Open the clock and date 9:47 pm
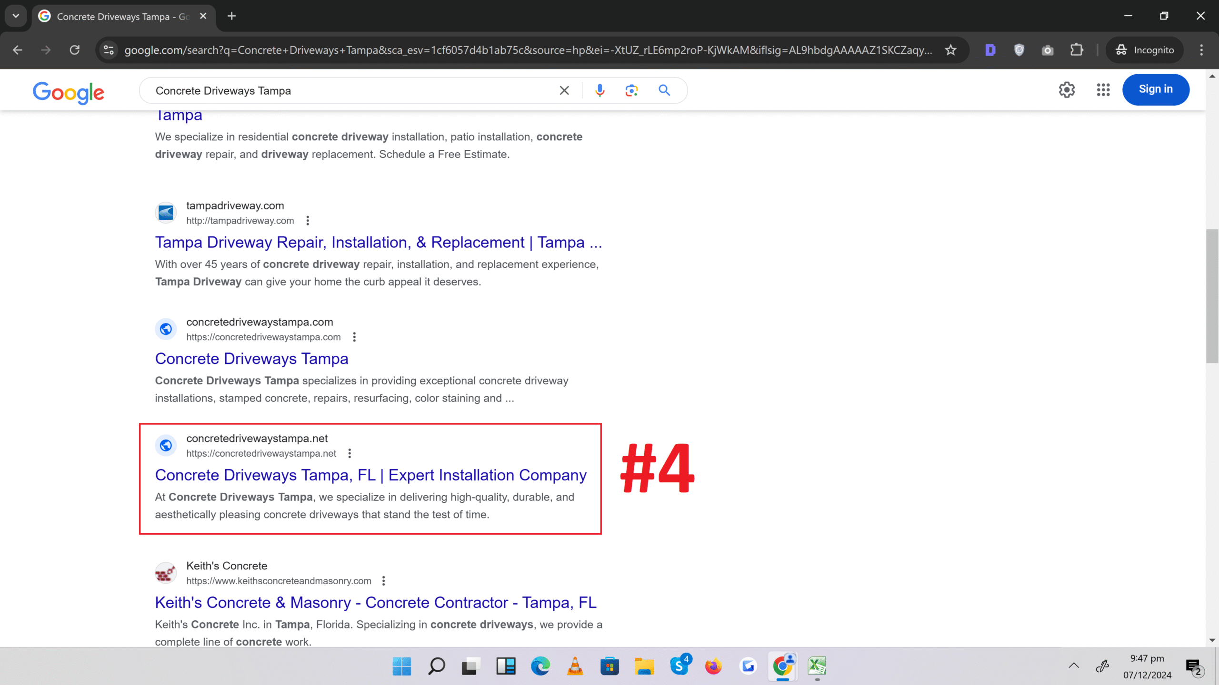Viewport: 1219px width, 685px height. pyautogui.click(x=1147, y=666)
